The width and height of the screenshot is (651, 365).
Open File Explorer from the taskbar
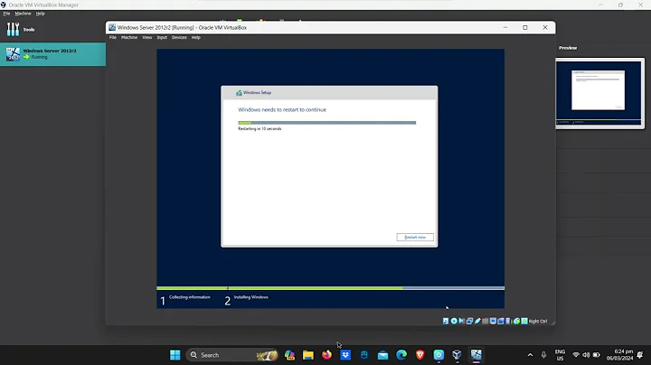(308, 355)
